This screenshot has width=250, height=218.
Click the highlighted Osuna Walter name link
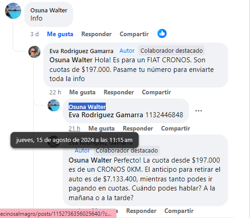point(87,107)
